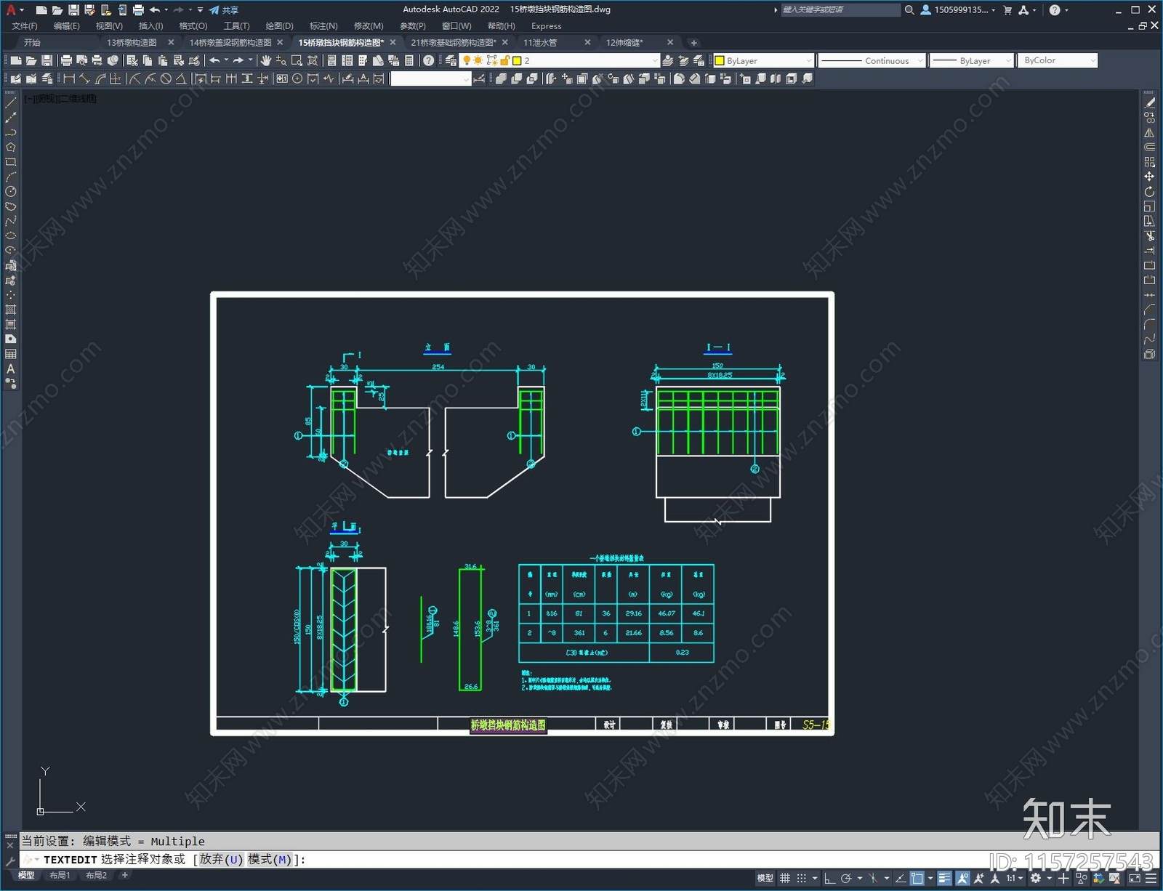
Task: Open the ByColor plot style dropdown
Action: pos(1058,60)
